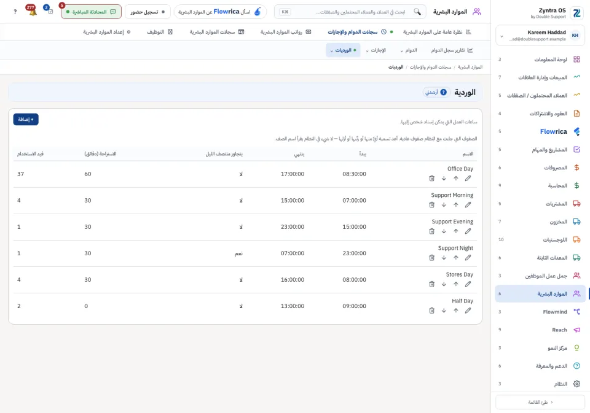Switch to رواتب الموارد البشرية tab
The height and width of the screenshot is (413, 590).
pyautogui.click(x=286, y=32)
